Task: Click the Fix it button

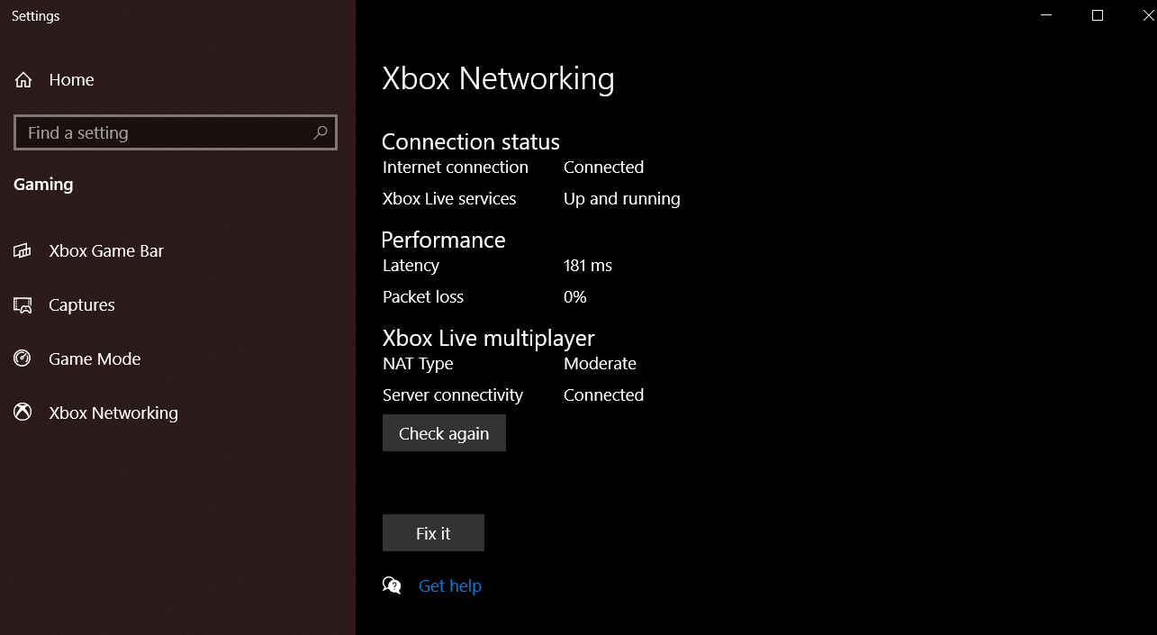Action: click(x=433, y=533)
